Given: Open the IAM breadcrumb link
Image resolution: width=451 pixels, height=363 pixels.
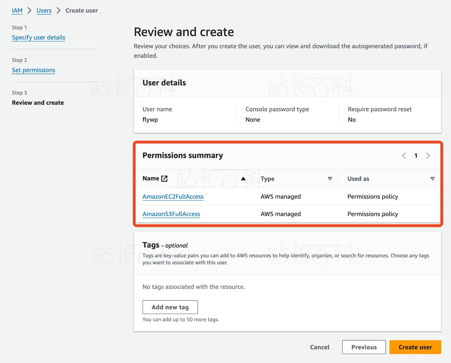Looking at the screenshot, I should (17, 11).
